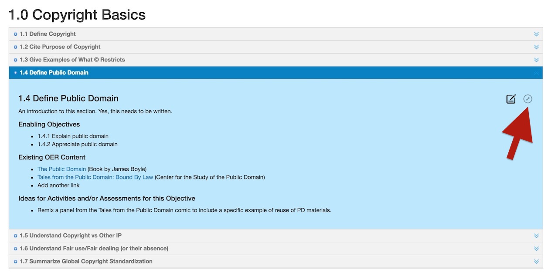Expand double chevron on 1.3 Give Examples row
558x280 pixels.
click(x=536, y=60)
